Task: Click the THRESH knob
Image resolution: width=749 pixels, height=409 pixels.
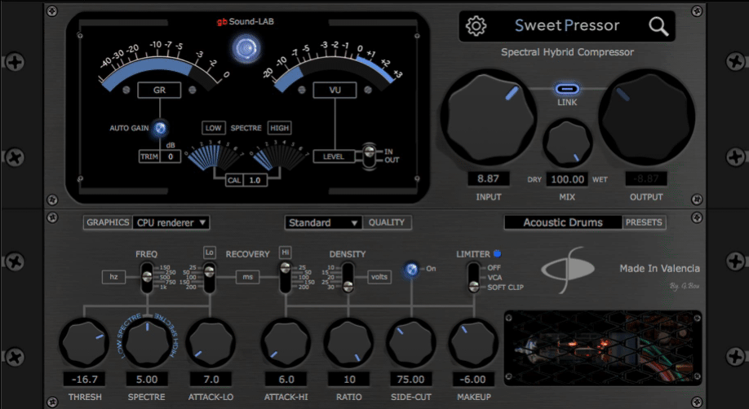Action: click(84, 343)
